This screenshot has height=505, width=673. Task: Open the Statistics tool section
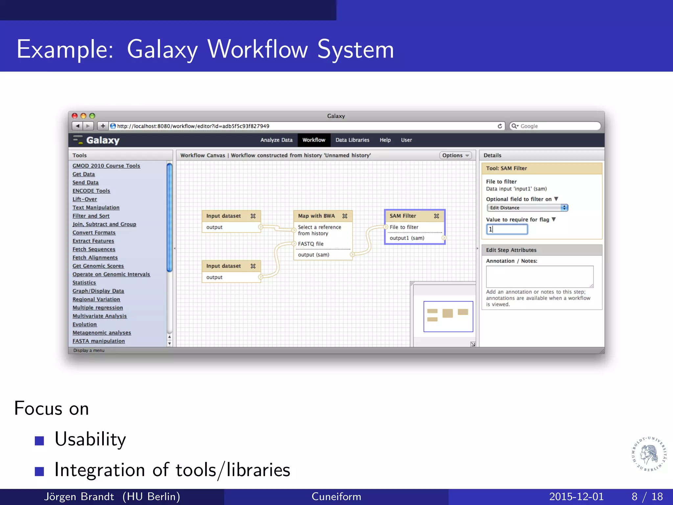84,283
